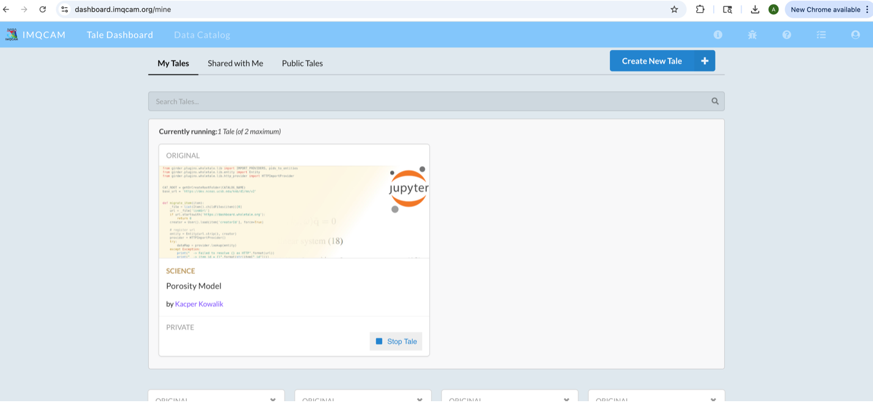Click the plus icon on Create New Tale

[x=705, y=61]
